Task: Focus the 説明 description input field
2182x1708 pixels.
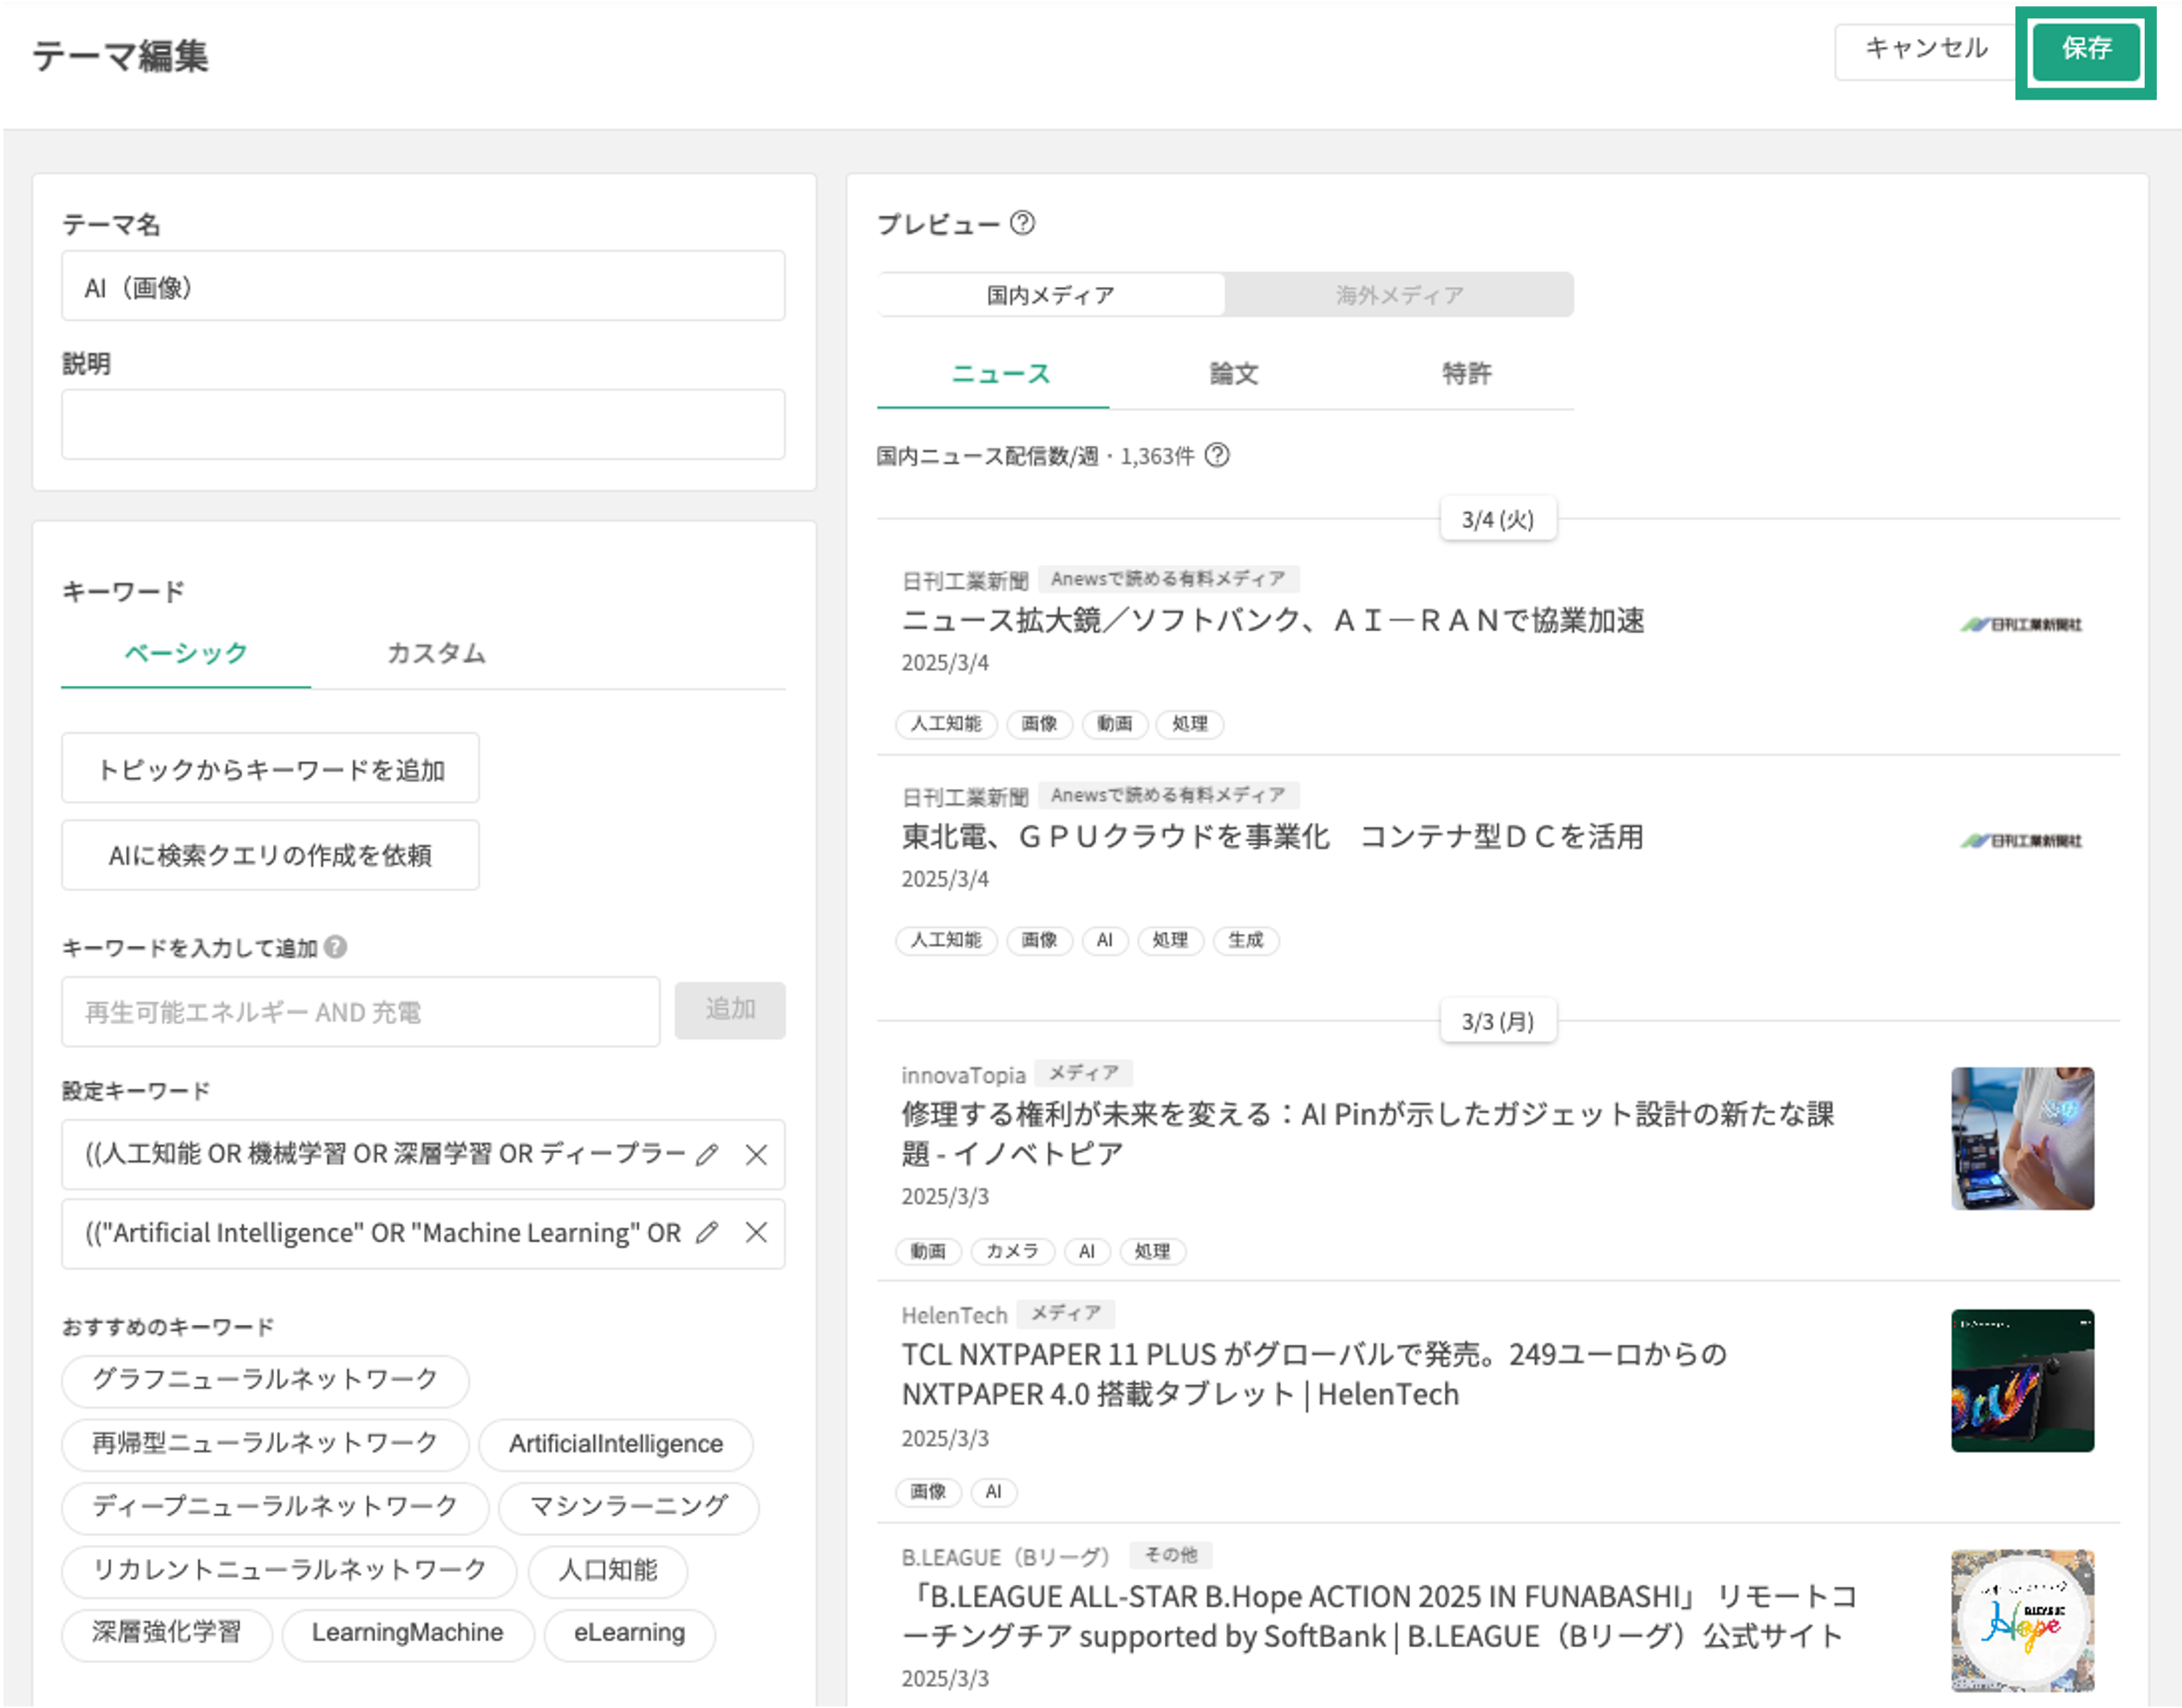Action: (x=423, y=425)
